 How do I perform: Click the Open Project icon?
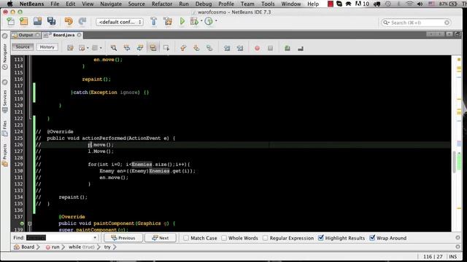point(37,21)
